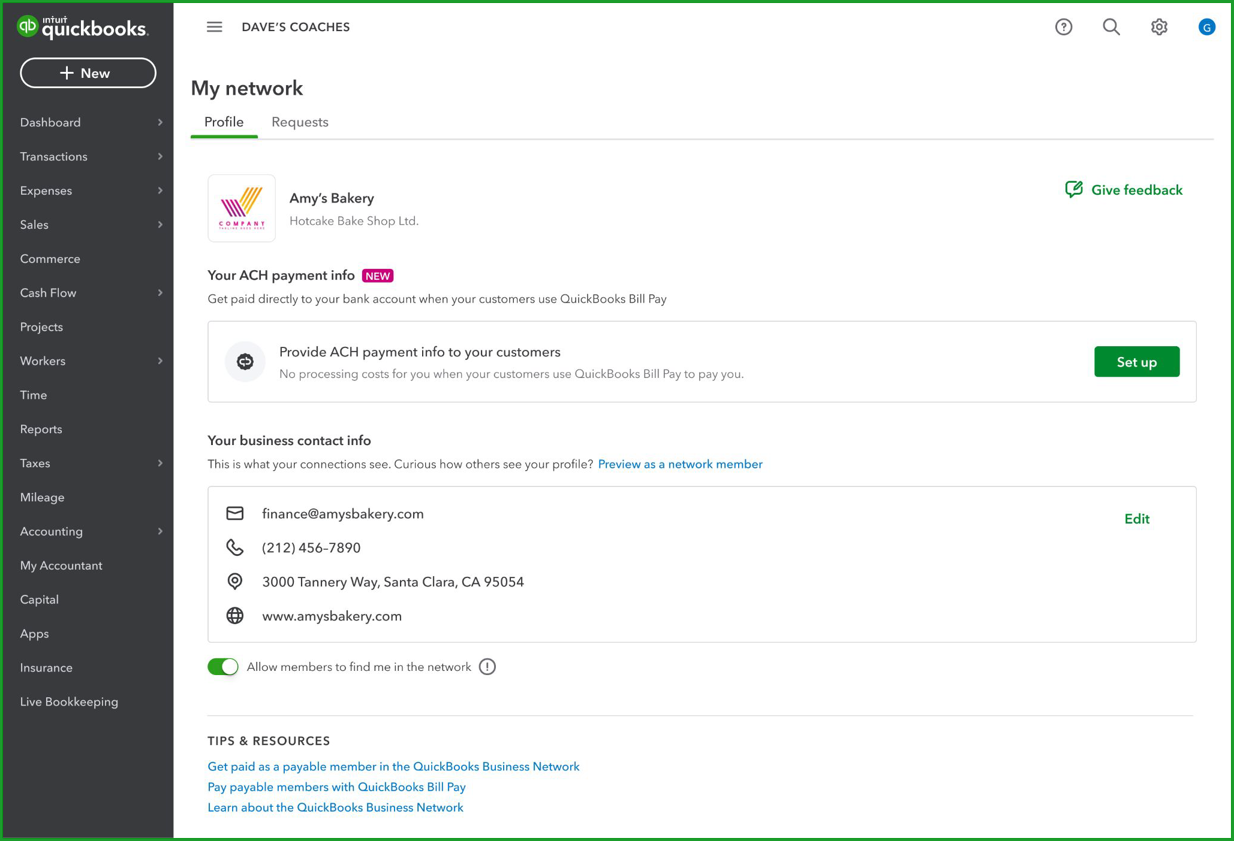Click the location pin icon
Screen dimensions: 1234x841
click(x=235, y=582)
